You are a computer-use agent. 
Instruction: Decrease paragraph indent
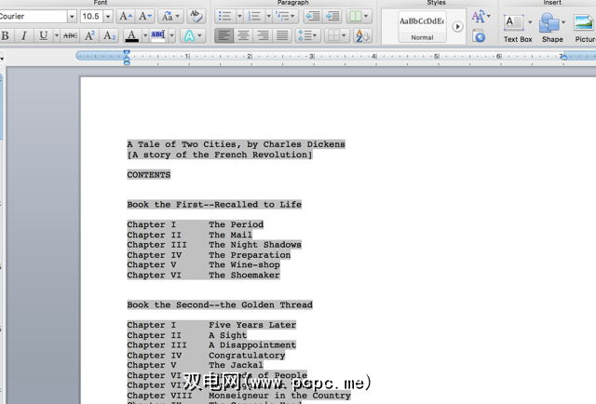click(313, 17)
